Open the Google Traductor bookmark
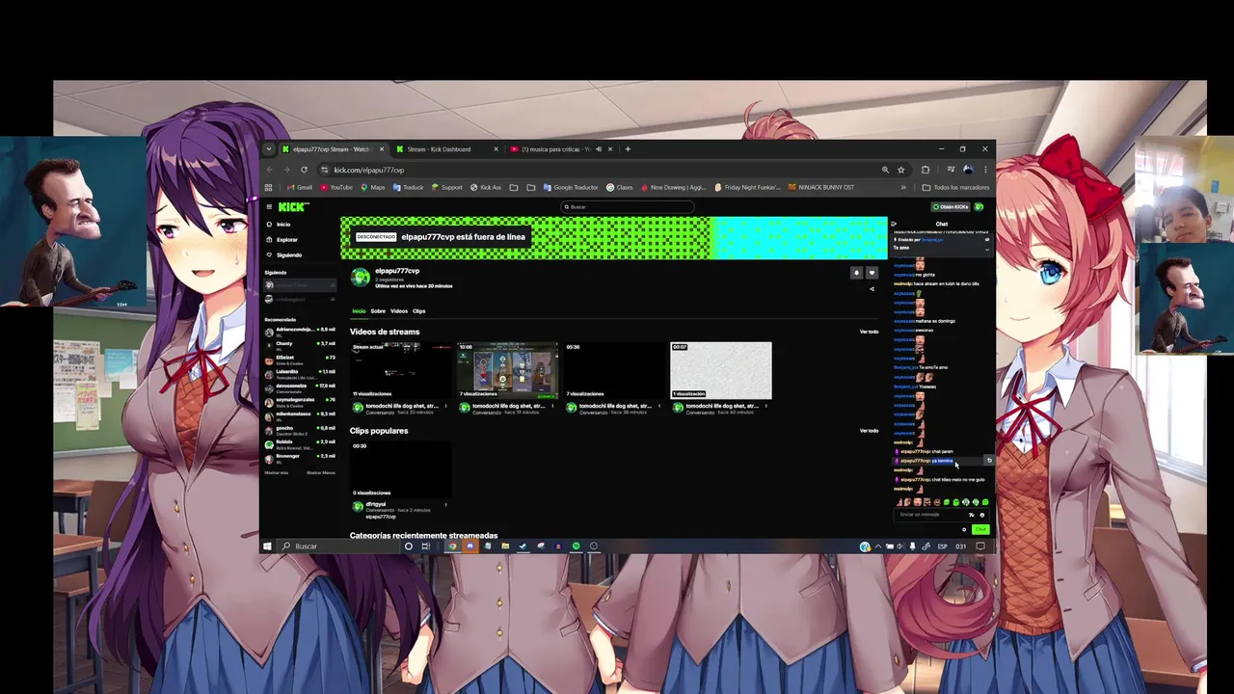The image size is (1234, 694). pyautogui.click(x=571, y=188)
